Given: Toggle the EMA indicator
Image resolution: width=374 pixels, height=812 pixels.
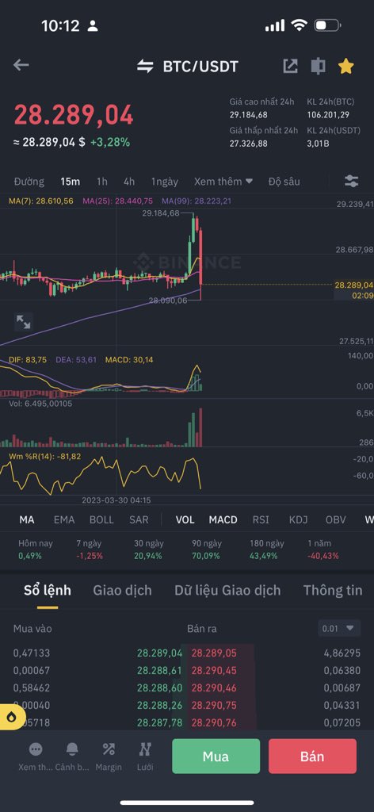Looking at the screenshot, I should [64, 520].
